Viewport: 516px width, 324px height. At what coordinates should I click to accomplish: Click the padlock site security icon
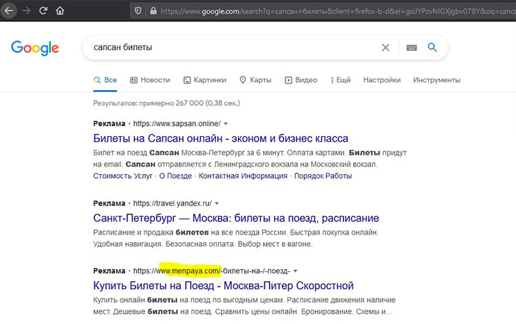152,10
